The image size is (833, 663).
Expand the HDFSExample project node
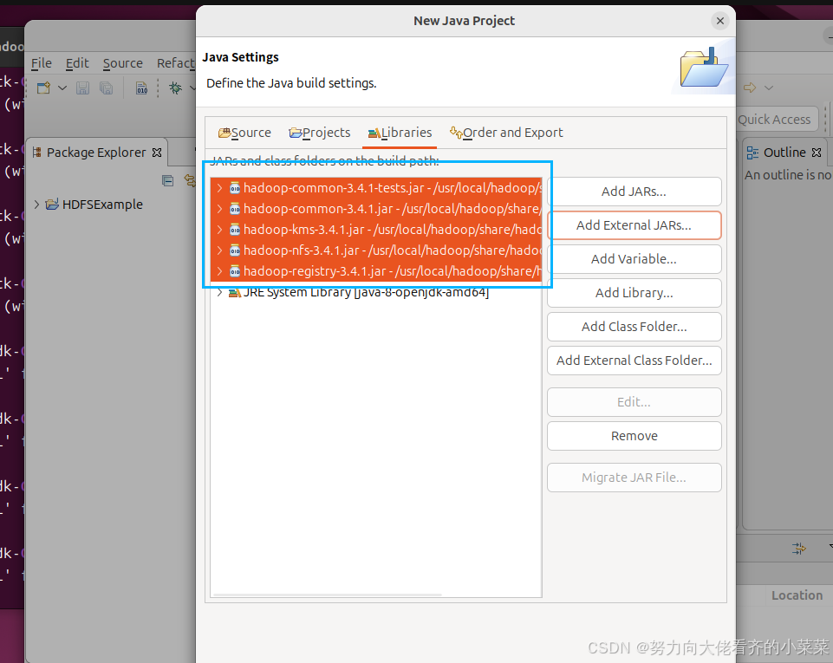point(35,205)
